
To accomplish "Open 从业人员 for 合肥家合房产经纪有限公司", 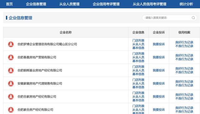I will tap(138, 110).
